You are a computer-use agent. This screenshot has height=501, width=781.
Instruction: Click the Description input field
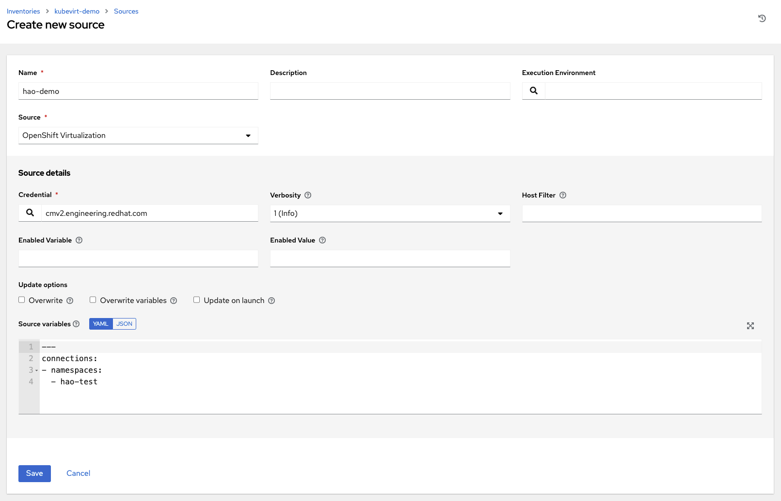(390, 91)
